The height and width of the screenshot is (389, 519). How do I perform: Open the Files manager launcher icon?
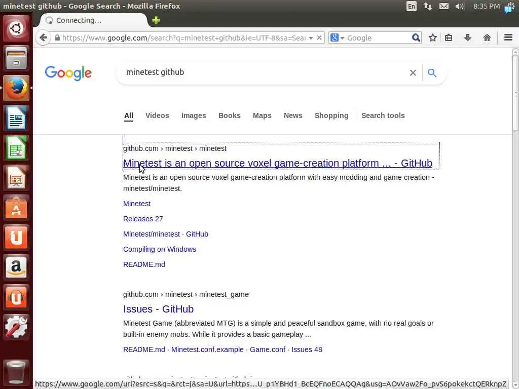(x=16, y=58)
